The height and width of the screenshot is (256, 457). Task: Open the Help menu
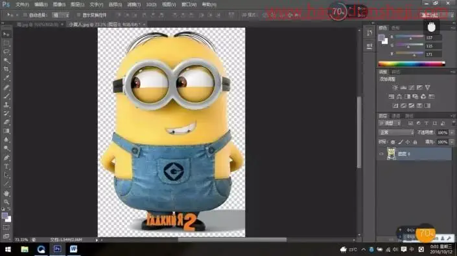click(x=209, y=5)
